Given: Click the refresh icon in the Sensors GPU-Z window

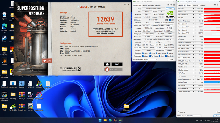Looking at the screenshot, I should point(217,5).
